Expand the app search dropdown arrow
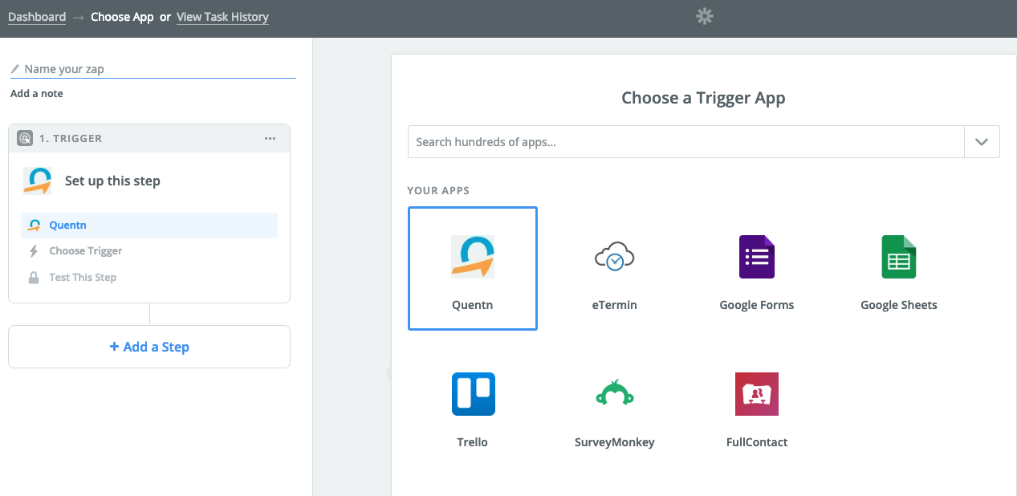 click(982, 142)
